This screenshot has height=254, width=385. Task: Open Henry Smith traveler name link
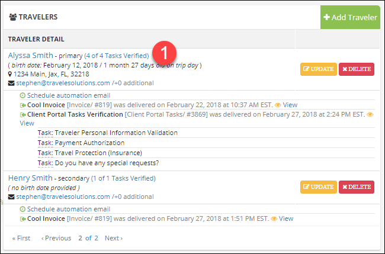[x=28, y=178]
